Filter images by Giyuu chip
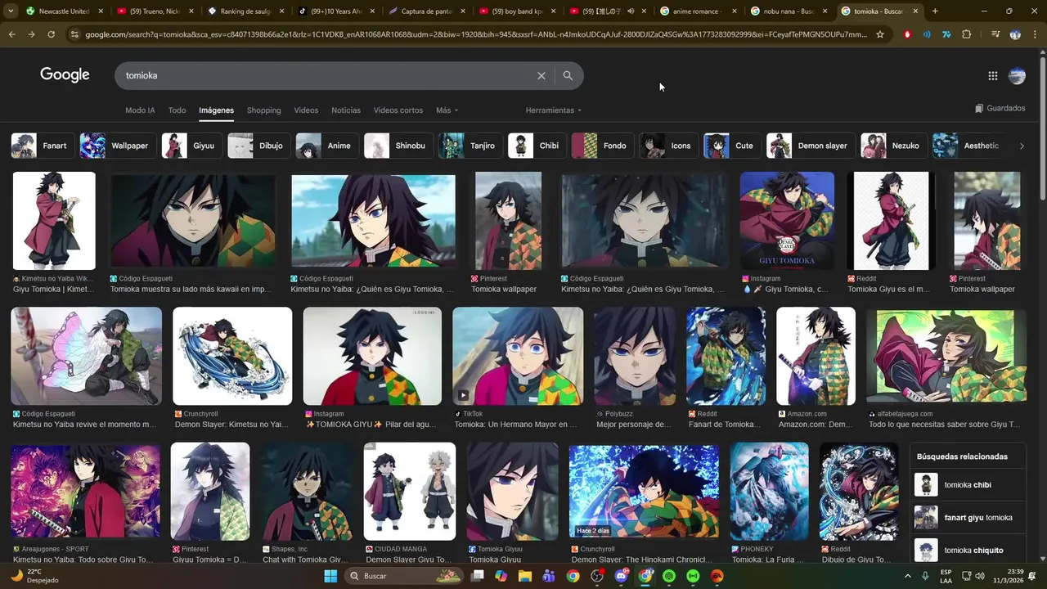The width and height of the screenshot is (1047, 589). coord(191,146)
